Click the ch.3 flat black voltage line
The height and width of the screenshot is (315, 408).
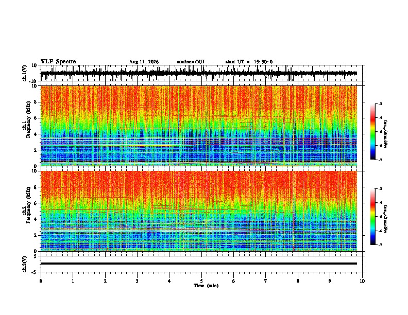pyautogui.click(x=199, y=264)
